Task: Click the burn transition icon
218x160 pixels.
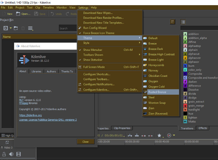Action: [185, 66]
